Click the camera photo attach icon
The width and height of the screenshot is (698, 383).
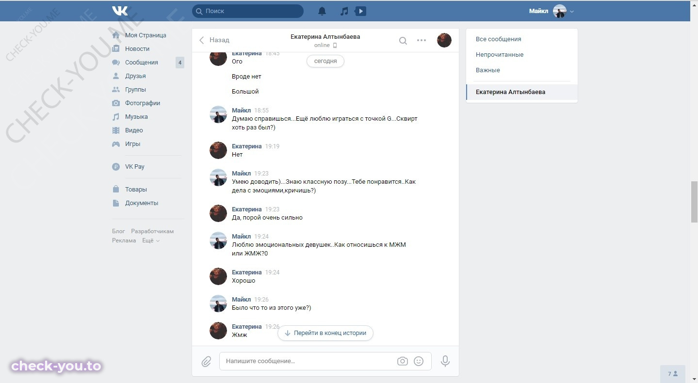click(402, 361)
